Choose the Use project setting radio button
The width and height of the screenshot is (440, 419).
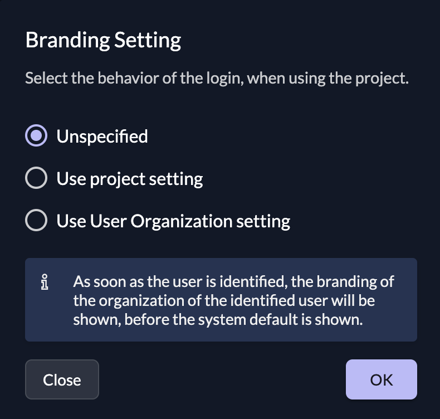tap(36, 178)
